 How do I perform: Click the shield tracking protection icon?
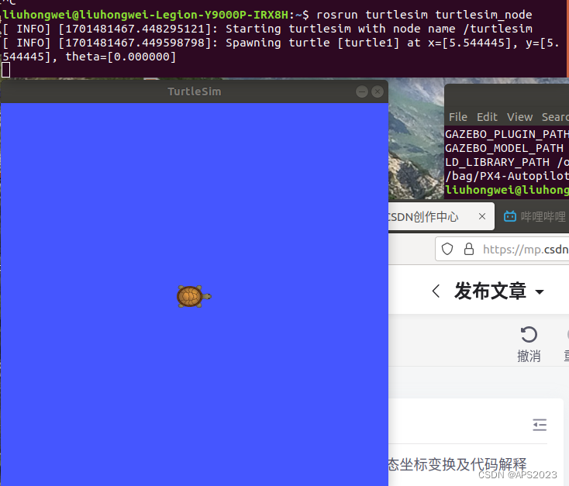(x=447, y=249)
